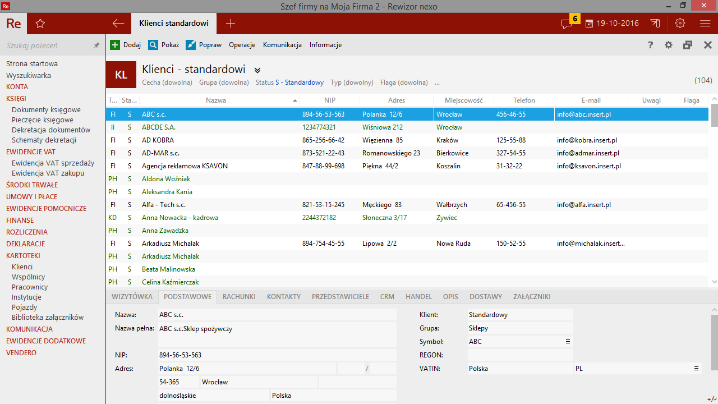Open the notifications chat icon

[567, 24]
